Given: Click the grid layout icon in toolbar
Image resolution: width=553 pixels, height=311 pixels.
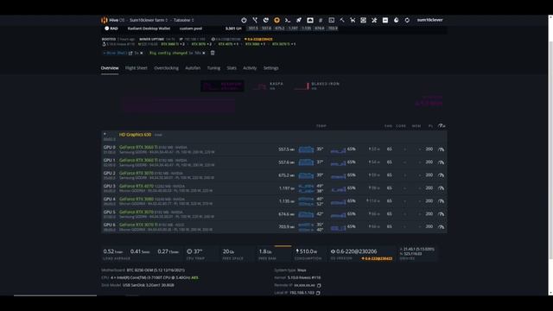Looking at the screenshot, I should click(x=363, y=20).
